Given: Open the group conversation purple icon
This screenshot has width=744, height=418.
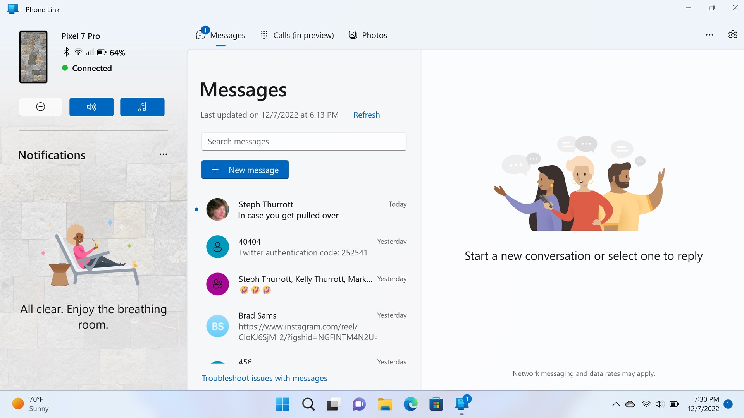Looking at the screenshot, I should [217, 284].
